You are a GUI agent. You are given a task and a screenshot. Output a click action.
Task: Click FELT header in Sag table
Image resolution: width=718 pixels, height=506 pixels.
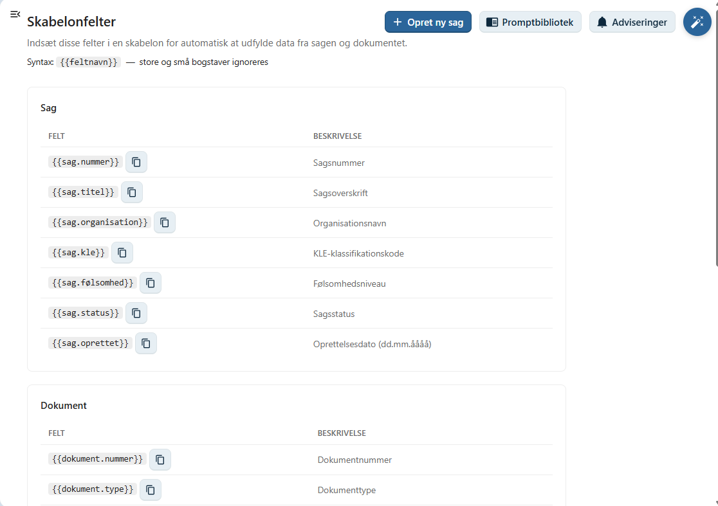(x=57, y=136)
